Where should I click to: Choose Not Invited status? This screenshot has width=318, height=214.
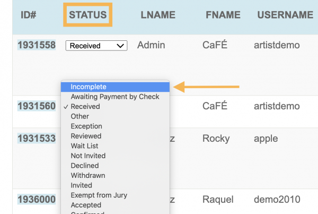click(115, 156)
